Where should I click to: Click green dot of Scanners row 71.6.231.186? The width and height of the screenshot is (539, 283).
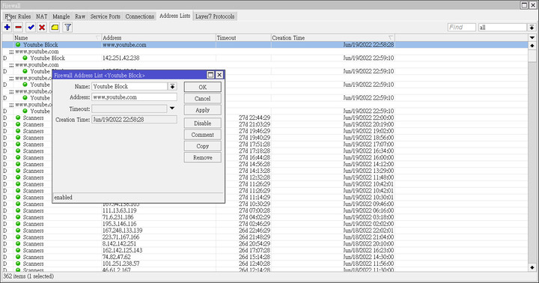(x=18, y=217)
